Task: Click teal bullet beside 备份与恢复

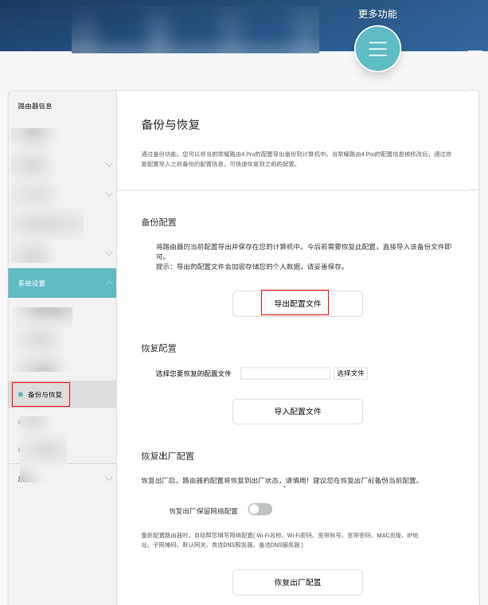Action: pos(20,394)
